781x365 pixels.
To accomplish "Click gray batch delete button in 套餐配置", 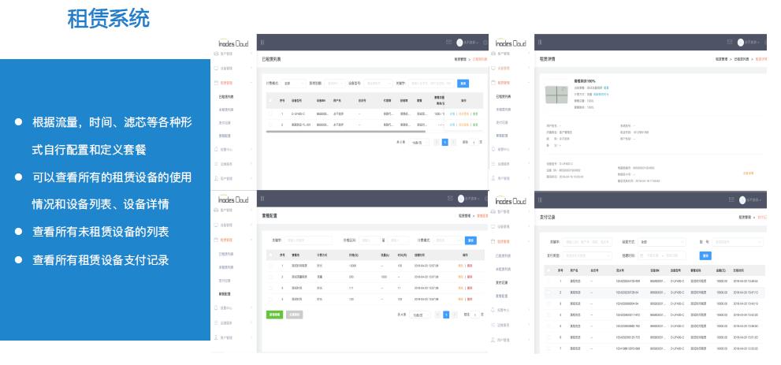I will 295,315.
